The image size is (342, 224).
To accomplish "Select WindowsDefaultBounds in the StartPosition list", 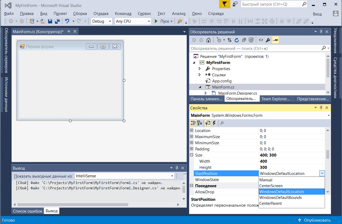I will tap(292, 198).
